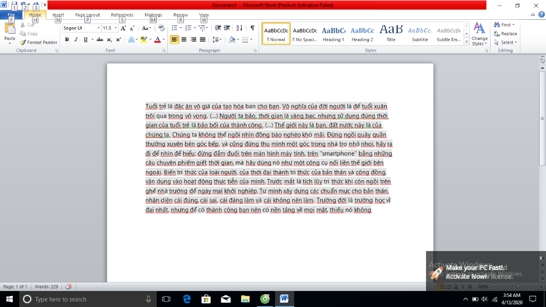Screen dimensions: 546x307
Task: Apply Title style
Action: 391,34
